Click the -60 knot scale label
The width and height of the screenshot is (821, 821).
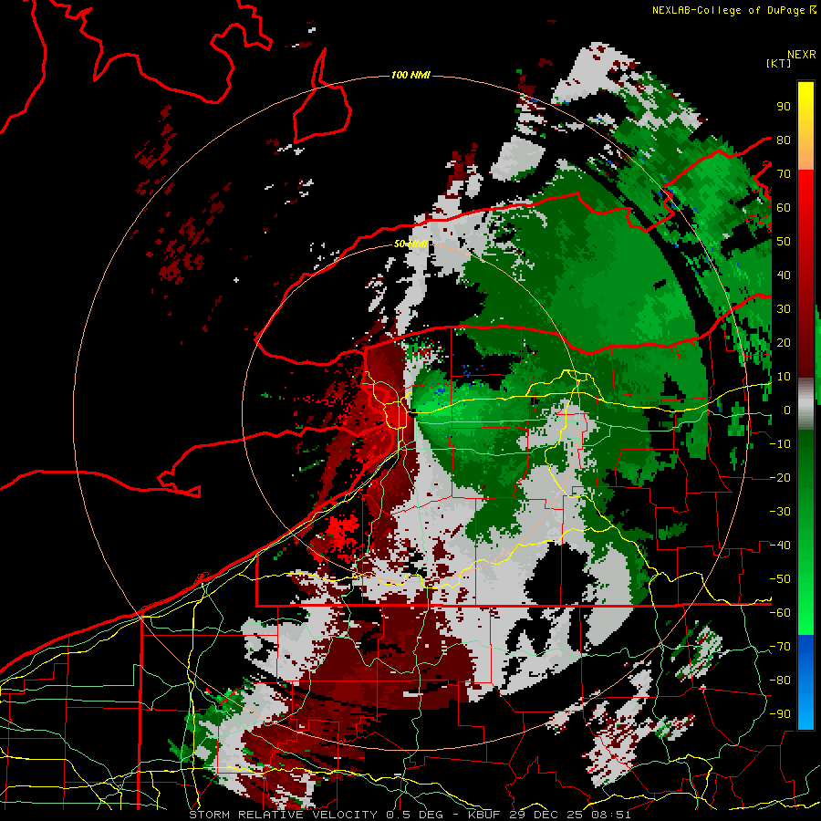pos(780,613)
